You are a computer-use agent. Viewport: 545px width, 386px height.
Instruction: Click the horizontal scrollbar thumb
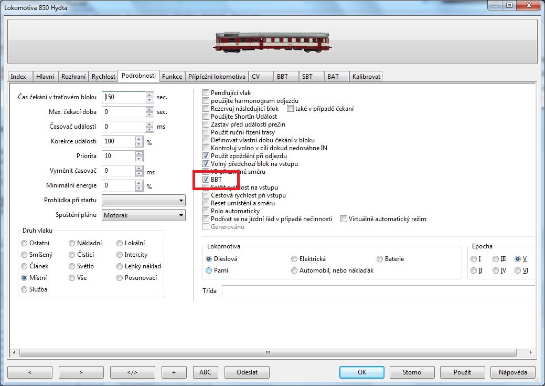[x=268, y=352]
